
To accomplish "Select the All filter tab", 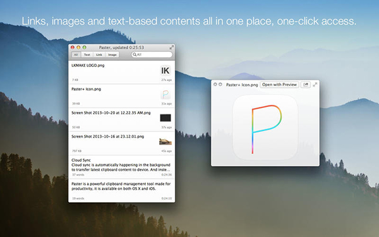I will click(x=76, y=54).
